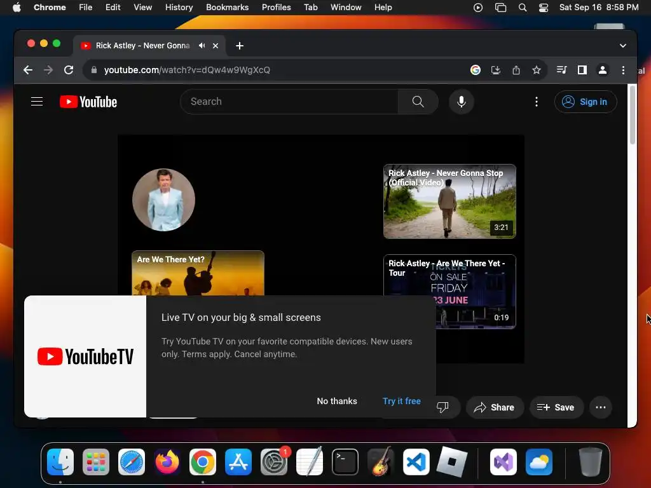651x488 pixels.
Task: Open the Chrome app menu
Action: [50, 8]
